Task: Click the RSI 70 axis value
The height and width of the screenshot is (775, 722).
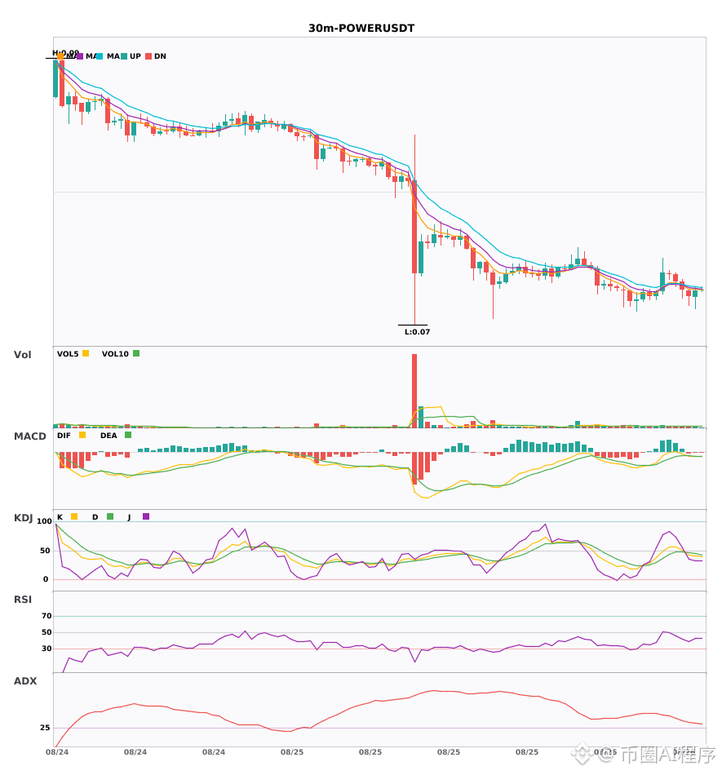Action: tap(47, 616)
